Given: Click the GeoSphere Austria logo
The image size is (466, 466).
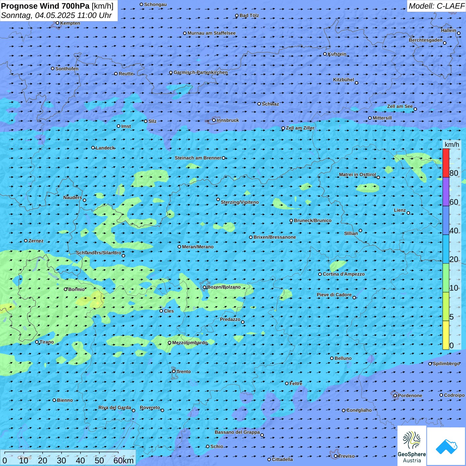Looking at the screenshot, I should click(412, 446).
